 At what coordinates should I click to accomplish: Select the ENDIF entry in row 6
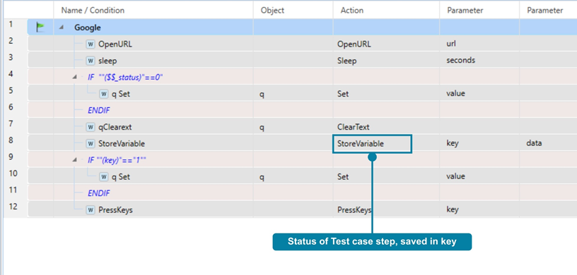[x=98, y=110]
